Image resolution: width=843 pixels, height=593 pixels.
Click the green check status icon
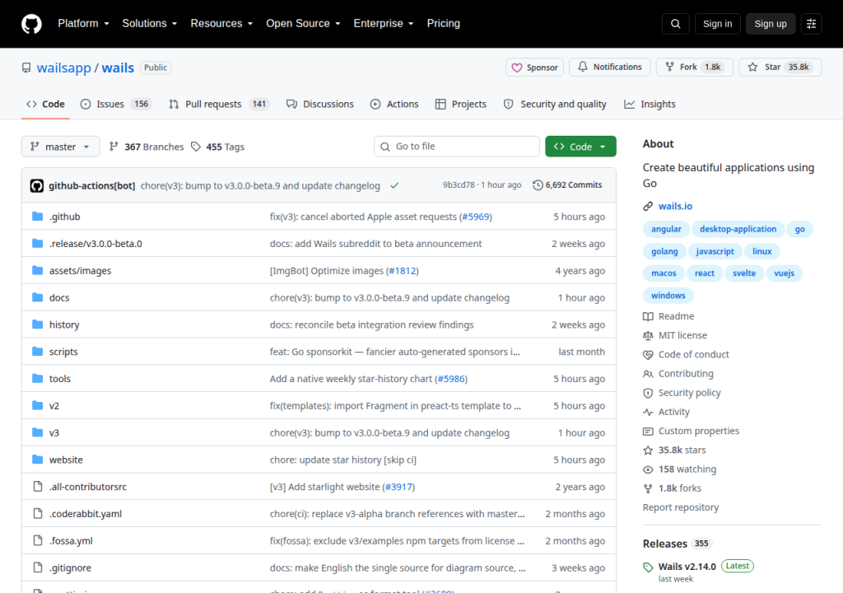point(394,185)
